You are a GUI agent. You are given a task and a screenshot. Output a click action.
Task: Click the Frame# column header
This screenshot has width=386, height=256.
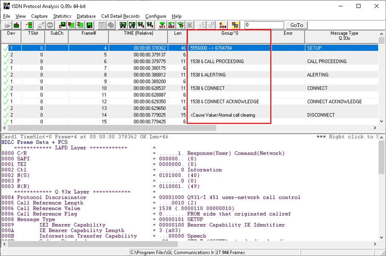pos(88,37)
